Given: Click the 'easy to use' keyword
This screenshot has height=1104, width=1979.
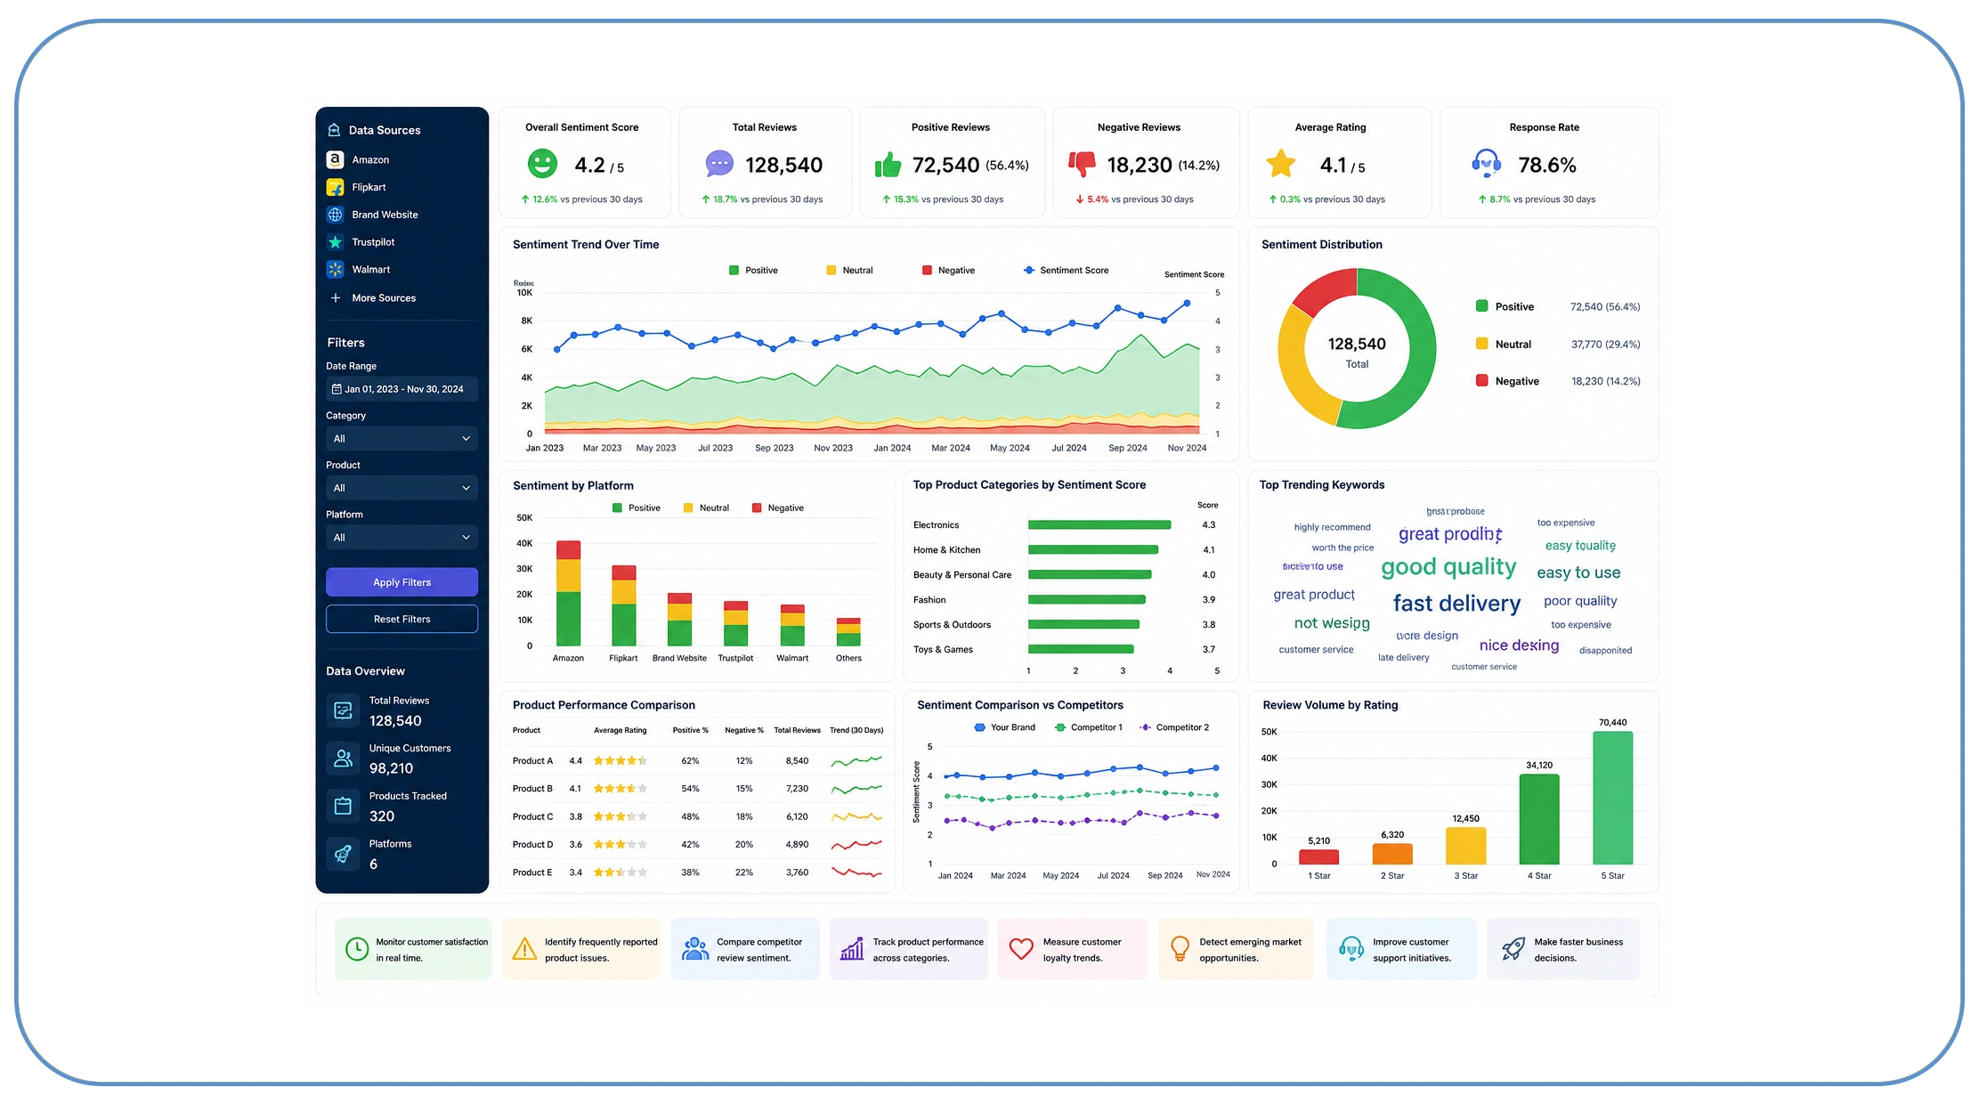Looking at the screenshot, I should tap(1578, 572).
